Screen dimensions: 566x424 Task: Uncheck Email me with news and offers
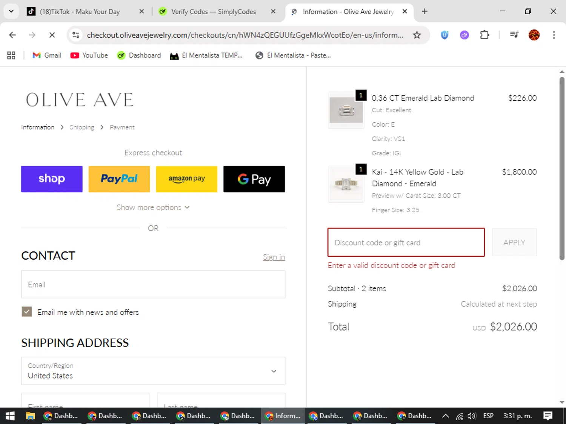(27, 312)
